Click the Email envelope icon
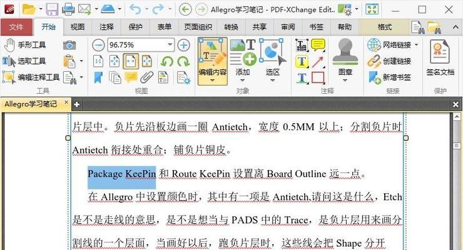This screenshot has width=463, height=250. pos(84,9)
